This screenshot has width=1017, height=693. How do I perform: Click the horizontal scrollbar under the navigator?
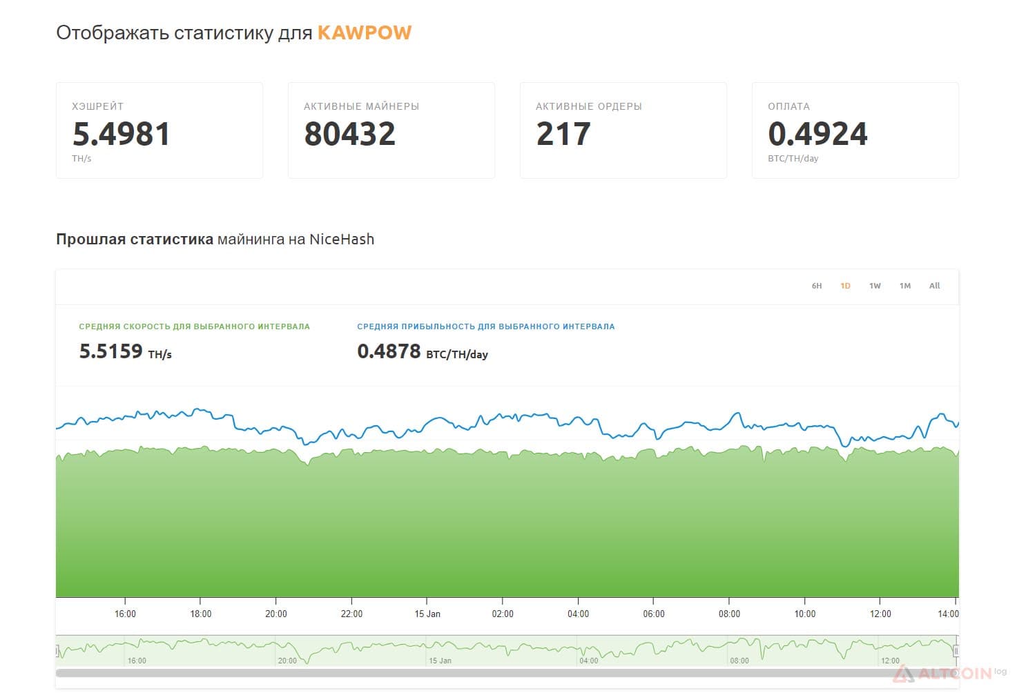(507, 673)
